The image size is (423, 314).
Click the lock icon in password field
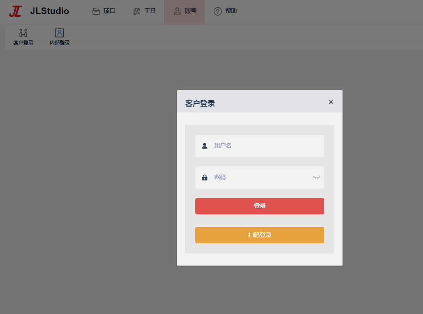205,177
